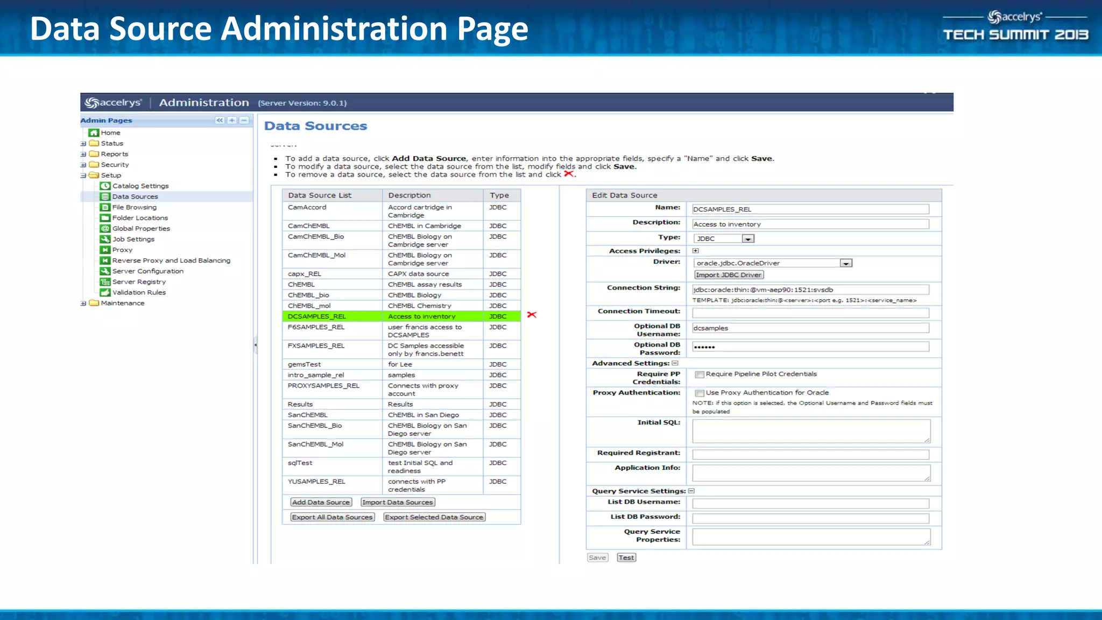
Task: Click the Reports folder icon
Action: (94, 154)
